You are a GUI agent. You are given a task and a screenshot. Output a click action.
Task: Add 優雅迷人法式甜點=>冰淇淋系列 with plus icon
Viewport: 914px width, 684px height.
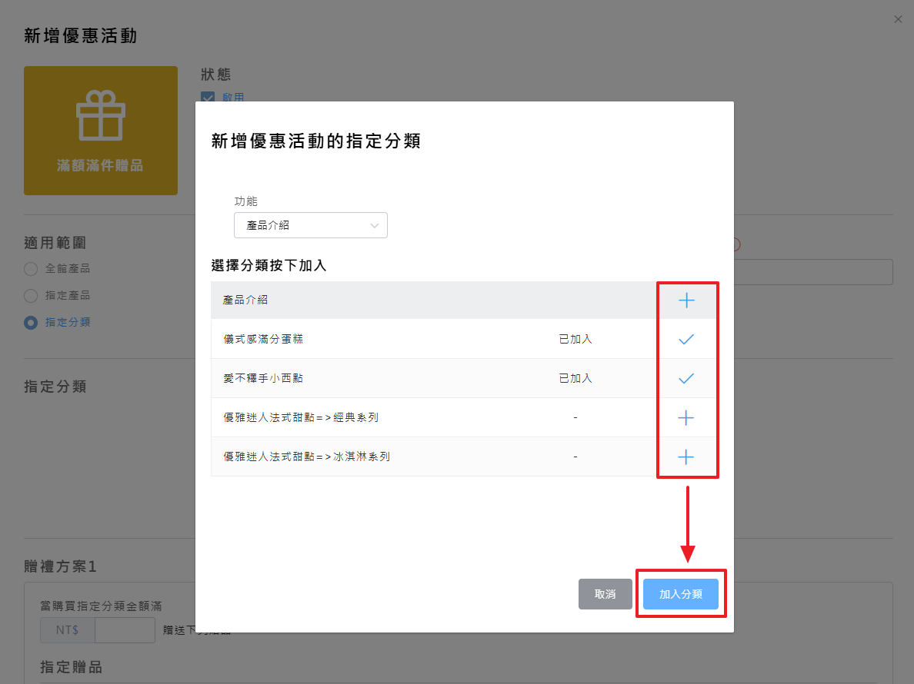tap(686, 457)
